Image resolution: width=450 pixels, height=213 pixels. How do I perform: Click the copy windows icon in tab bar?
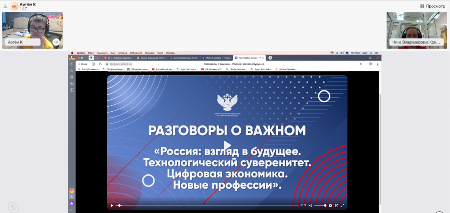tap(370, 58)
